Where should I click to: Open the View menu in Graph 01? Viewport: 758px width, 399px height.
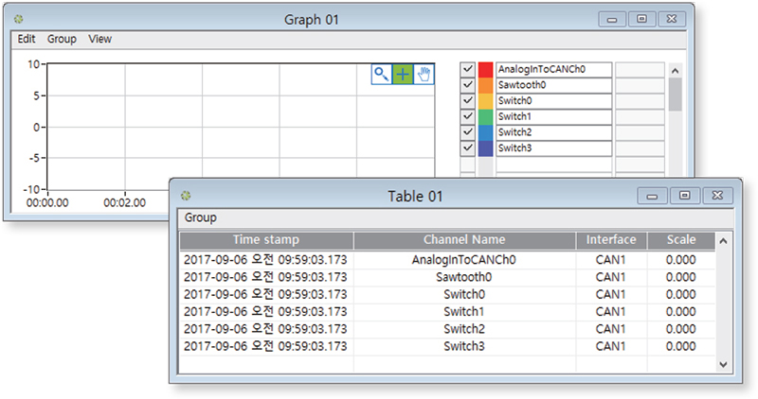point(99,40)
